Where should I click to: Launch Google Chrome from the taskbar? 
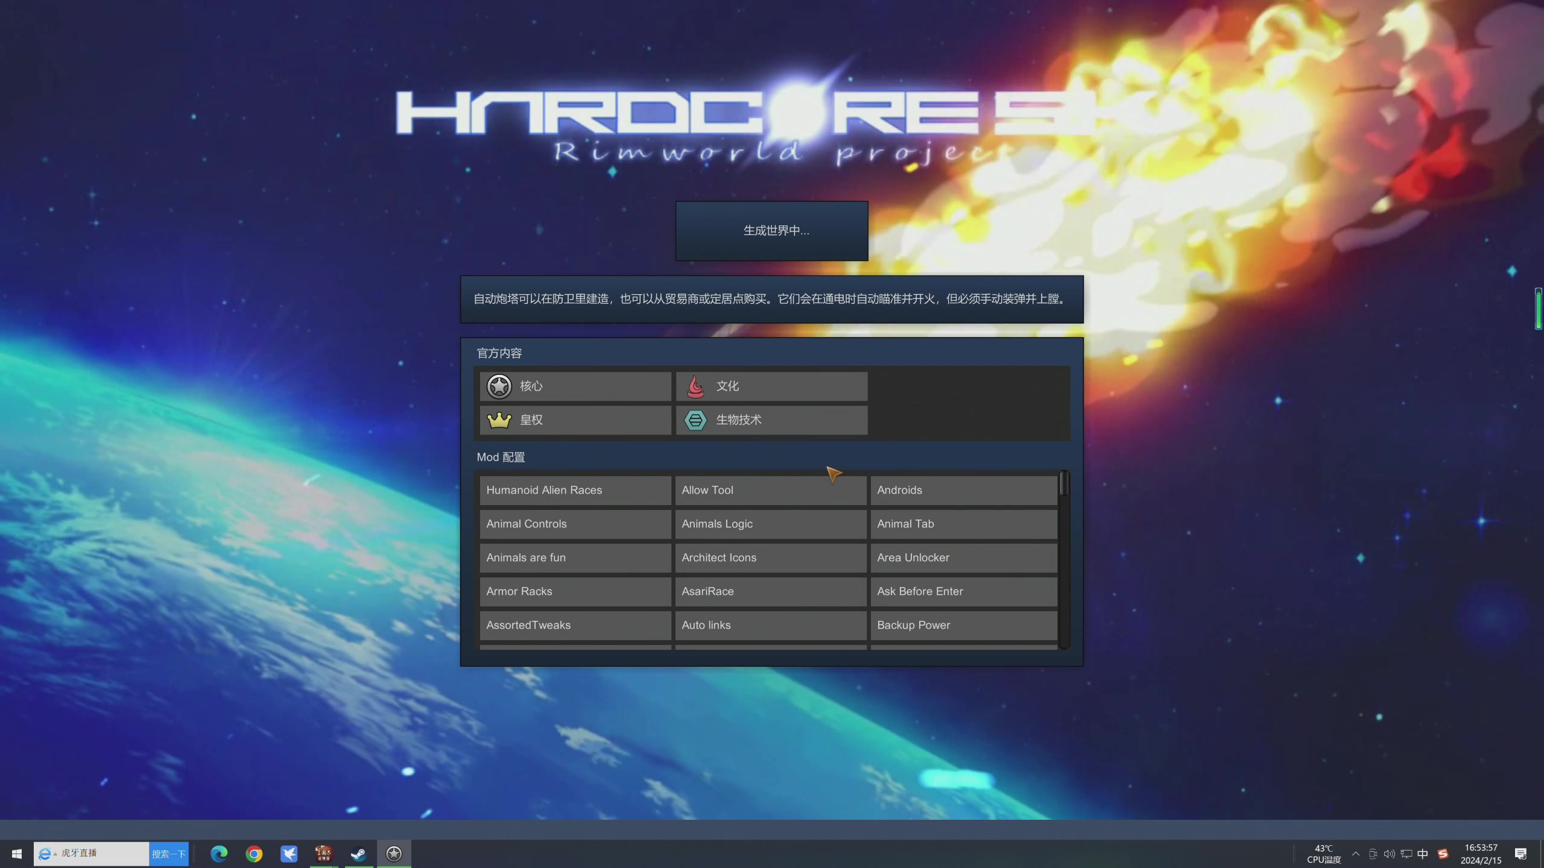pos(254,854)
